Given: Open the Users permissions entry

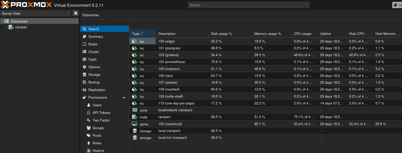Looking at the screenshot, I should (x=104, y=105).
